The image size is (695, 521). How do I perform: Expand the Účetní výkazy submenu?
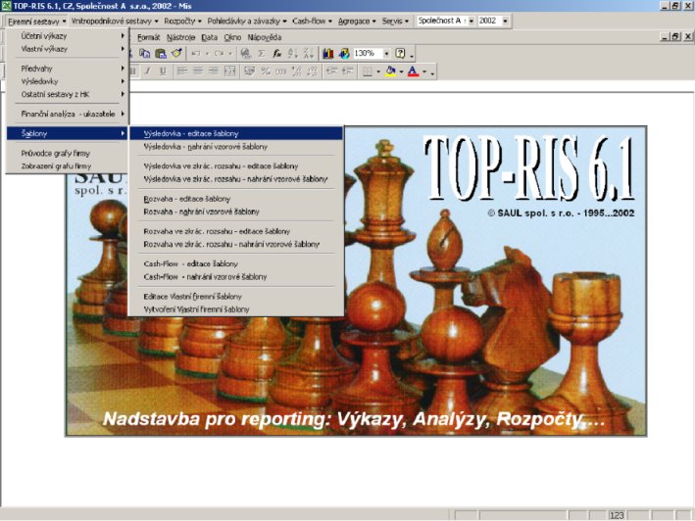click(68, 36)
